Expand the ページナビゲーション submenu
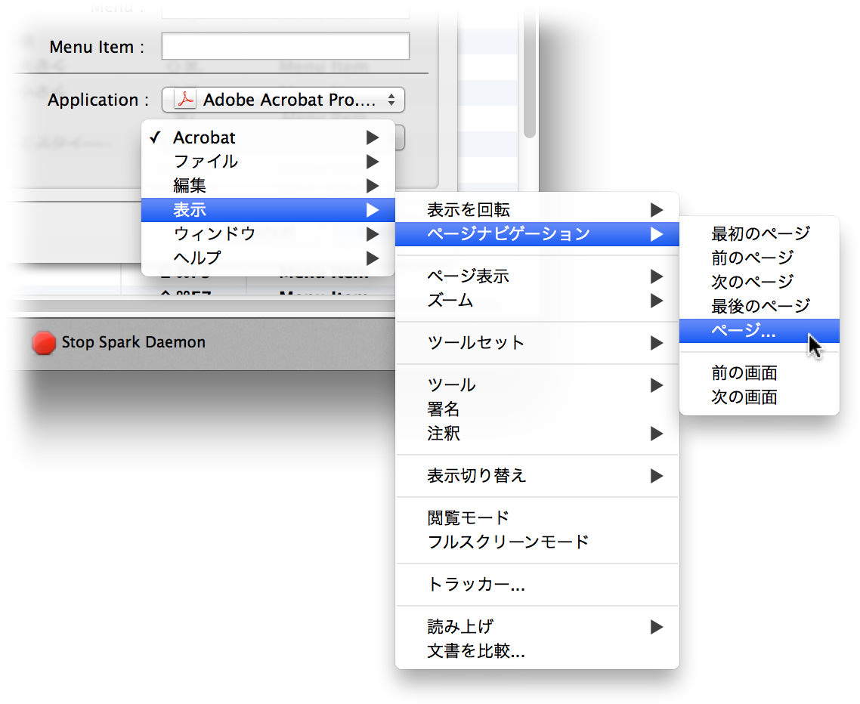Screen dimensions: 860x704 537,233
